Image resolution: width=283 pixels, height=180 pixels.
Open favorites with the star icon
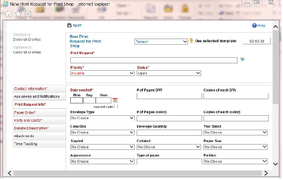point(18,14)
